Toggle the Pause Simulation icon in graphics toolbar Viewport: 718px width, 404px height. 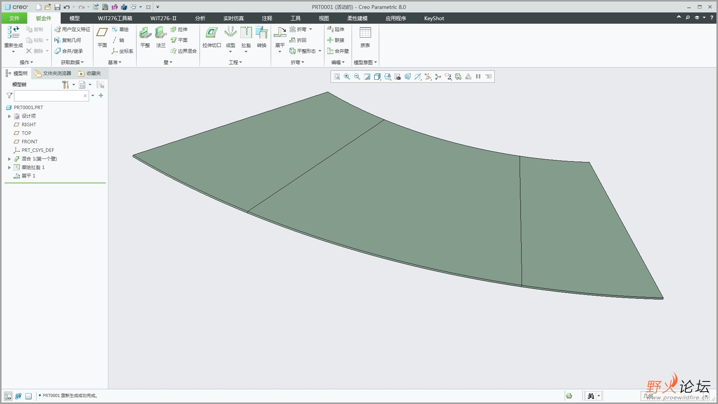478,77
